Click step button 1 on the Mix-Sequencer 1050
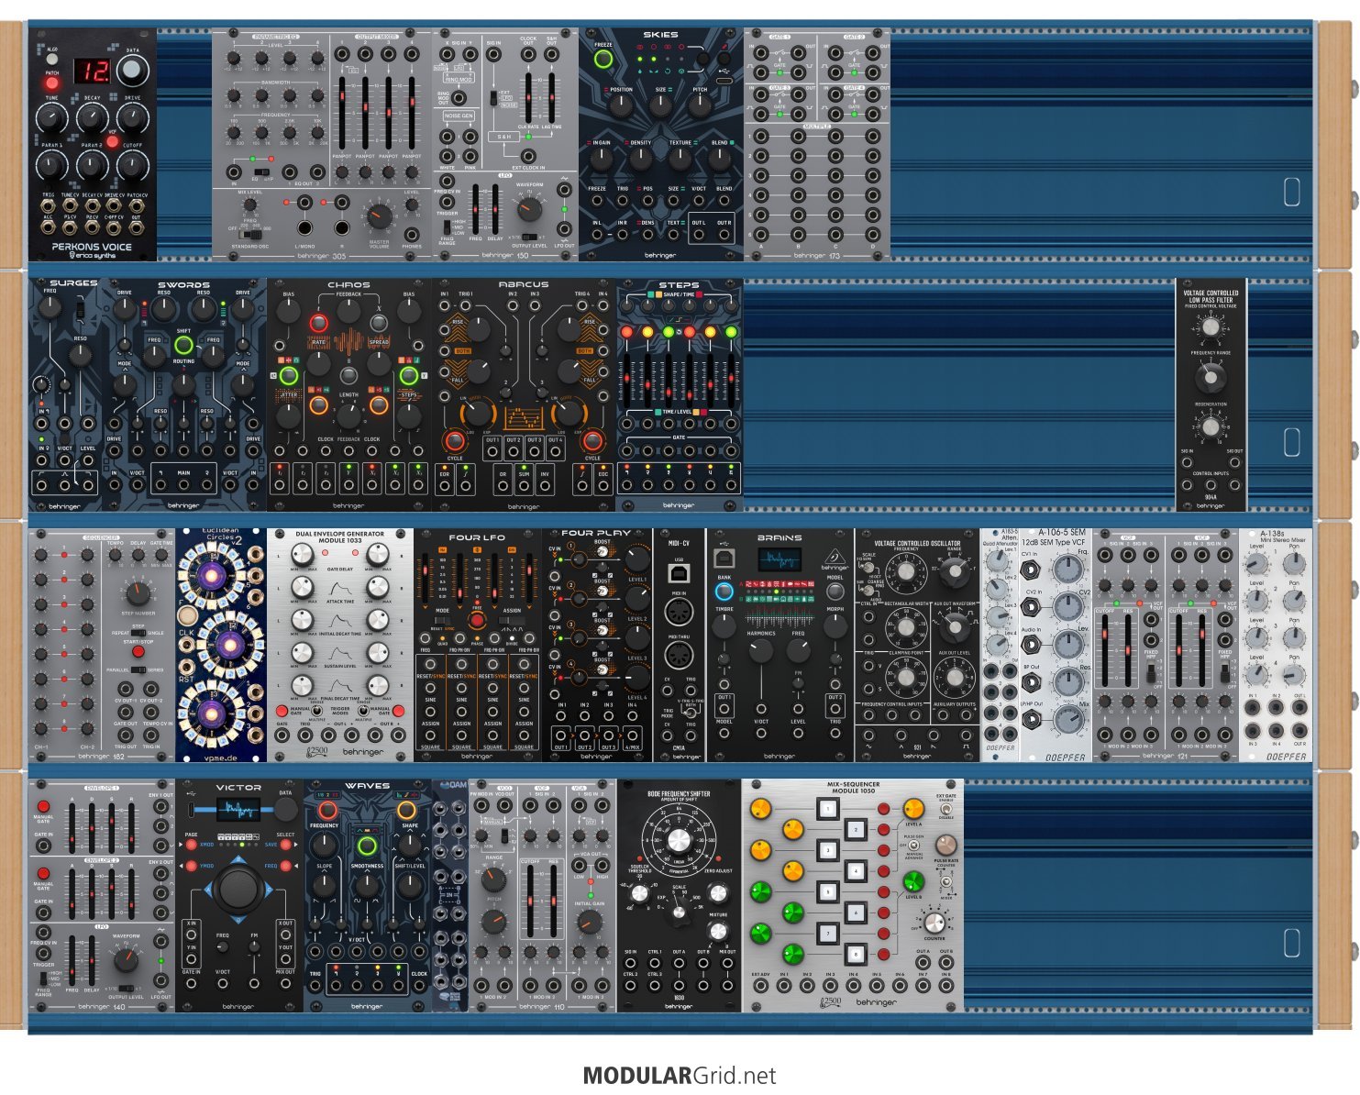 click(x=828, y=809)
